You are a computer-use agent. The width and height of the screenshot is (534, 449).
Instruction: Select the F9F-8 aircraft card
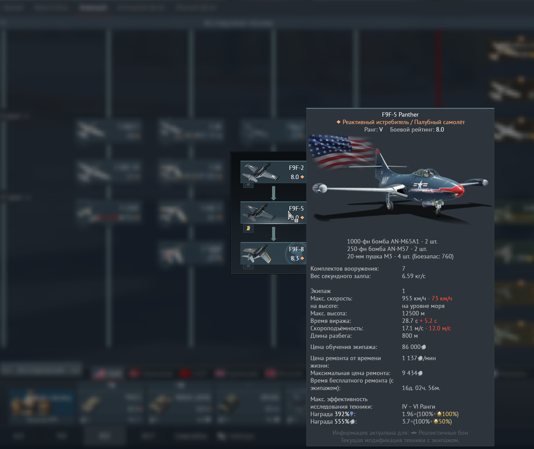point(273,253)
